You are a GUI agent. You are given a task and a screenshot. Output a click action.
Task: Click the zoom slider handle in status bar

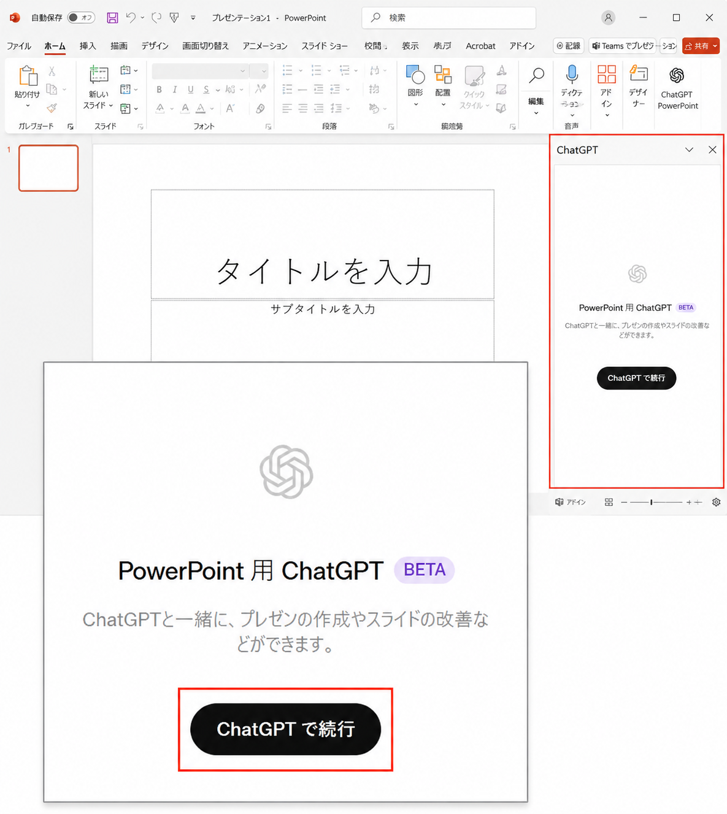click(x=652, y=502)
